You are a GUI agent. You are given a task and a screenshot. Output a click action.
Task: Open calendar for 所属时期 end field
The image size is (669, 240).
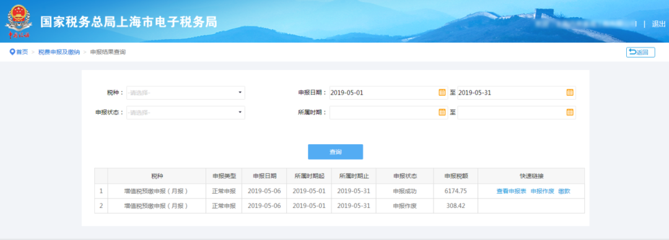coord(570,113)
